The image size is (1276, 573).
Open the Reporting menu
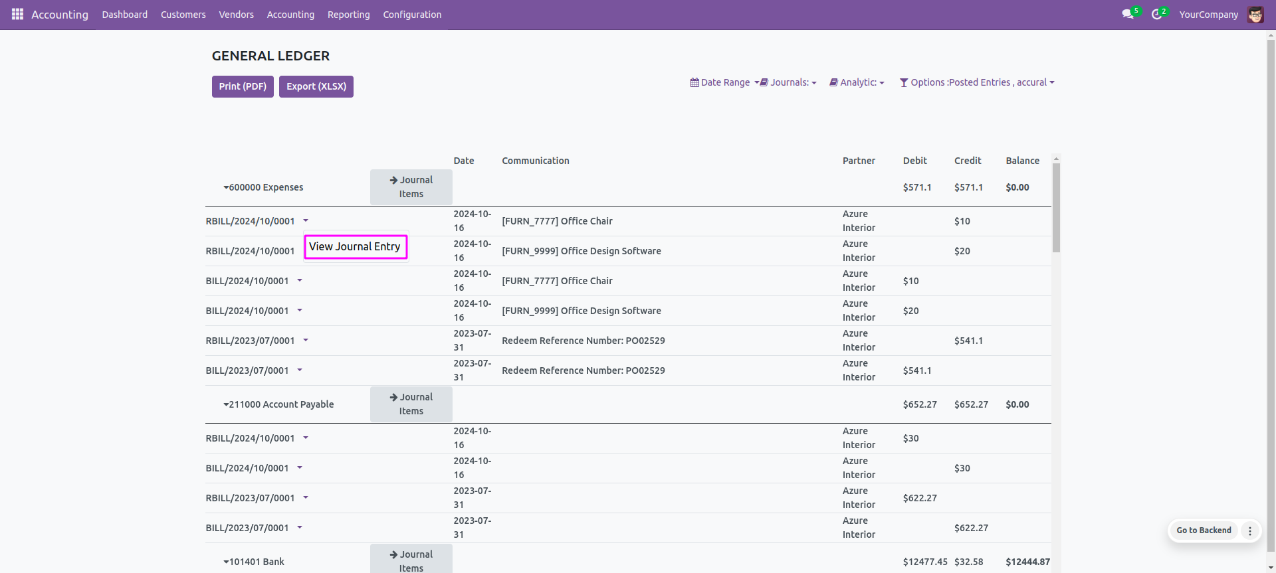click(x=348, y=15)
